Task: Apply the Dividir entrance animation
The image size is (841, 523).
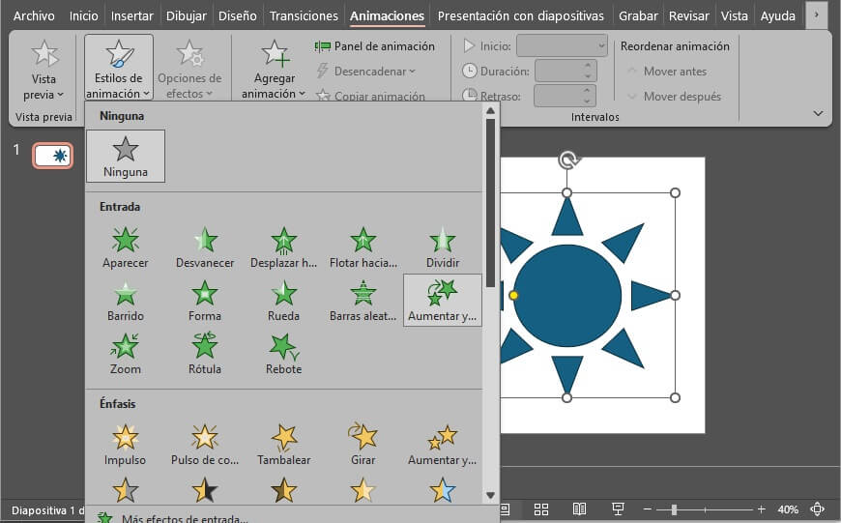Action: tap(443, 247)
